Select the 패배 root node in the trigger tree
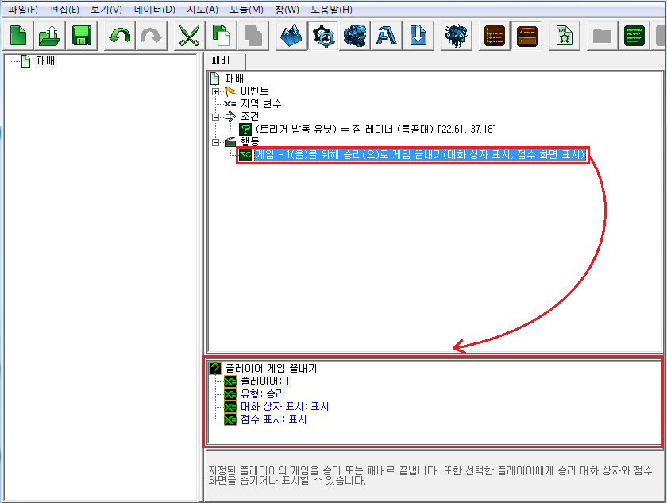Screen dimensions: 667x503 point(234,79)
